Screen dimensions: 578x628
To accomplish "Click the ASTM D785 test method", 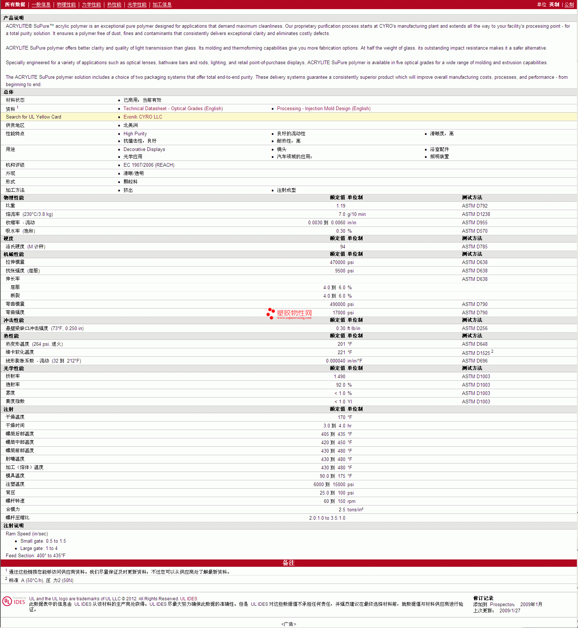I will [475, 247].
